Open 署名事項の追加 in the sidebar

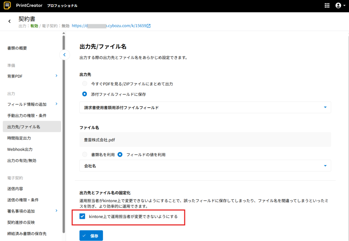[x=21, y=211]
